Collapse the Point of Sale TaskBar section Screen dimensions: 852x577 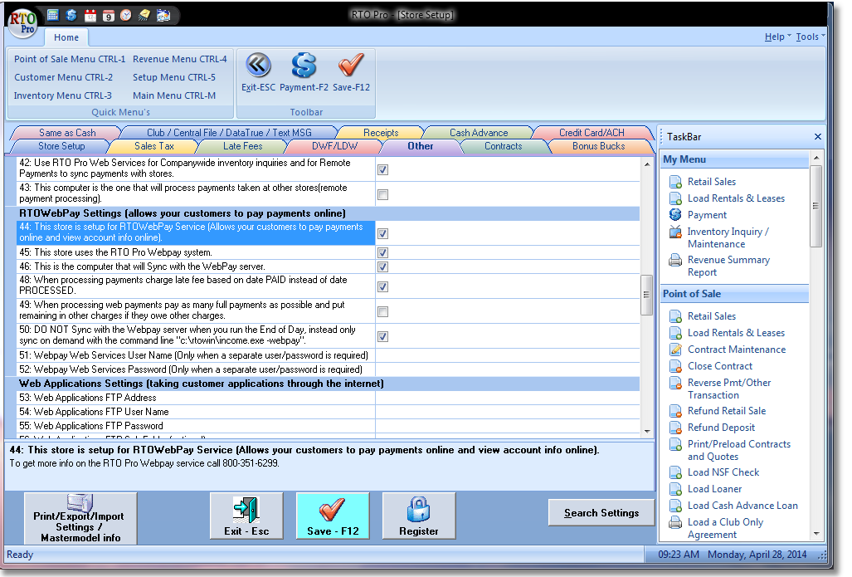(x=733, y=294)
